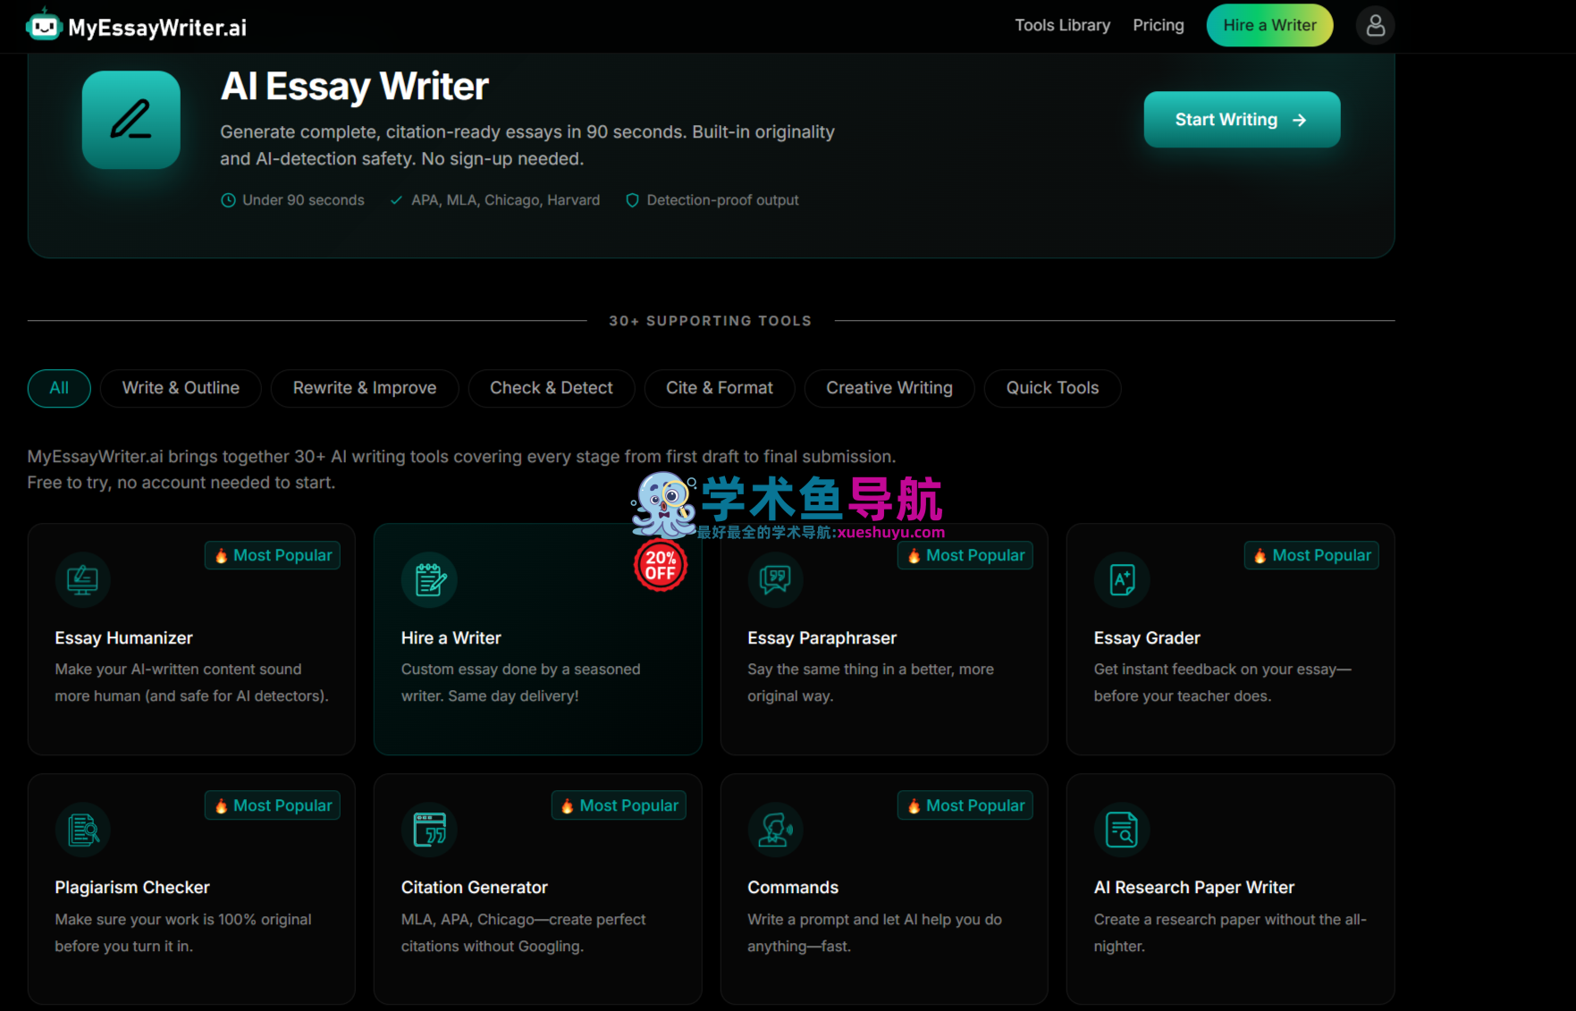Click the Detection-proof output text
Image resolution: width=1576 pixels, height=1011 pixels.
tap(722, 200)
